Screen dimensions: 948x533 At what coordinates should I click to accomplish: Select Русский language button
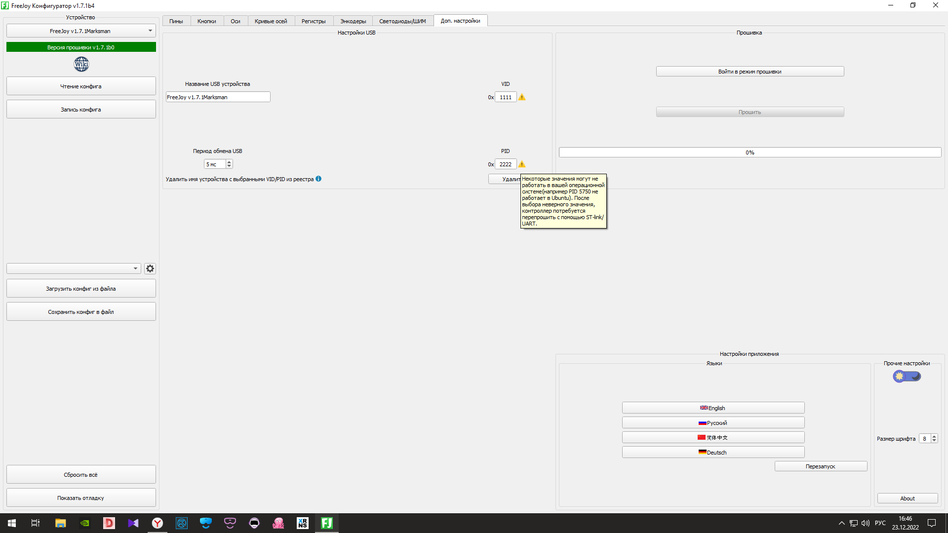coord(713,423)
